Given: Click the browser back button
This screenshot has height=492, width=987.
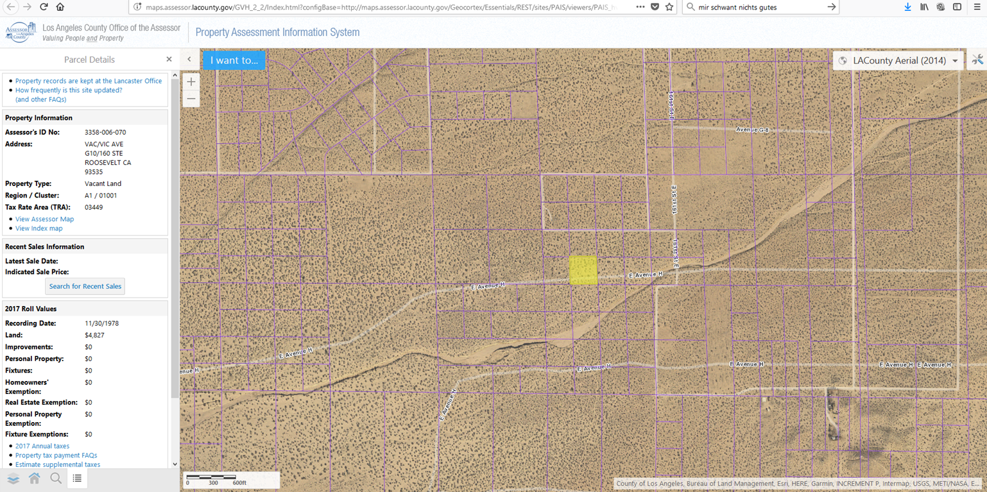Looking at the screenshot, I should pyautogui.click(x=11, y=7).
